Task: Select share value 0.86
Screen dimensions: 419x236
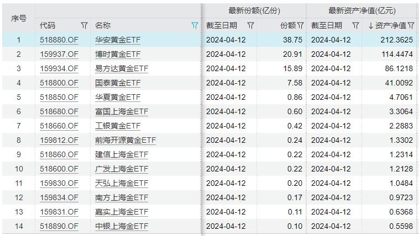Action: 295,98
